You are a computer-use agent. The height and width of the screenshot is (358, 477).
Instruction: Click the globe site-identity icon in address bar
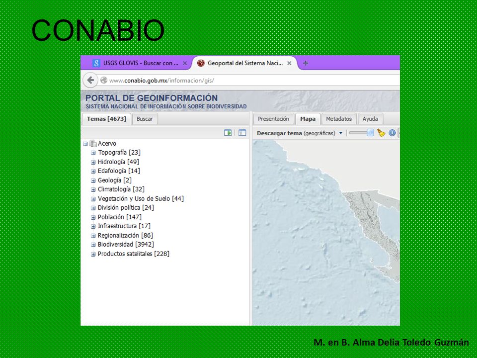[104, 81]
